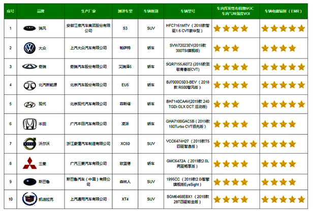This screenshot has height=211, width=315.
Task: Select the 帕萨特 model cell
Action: coord(125,47)
